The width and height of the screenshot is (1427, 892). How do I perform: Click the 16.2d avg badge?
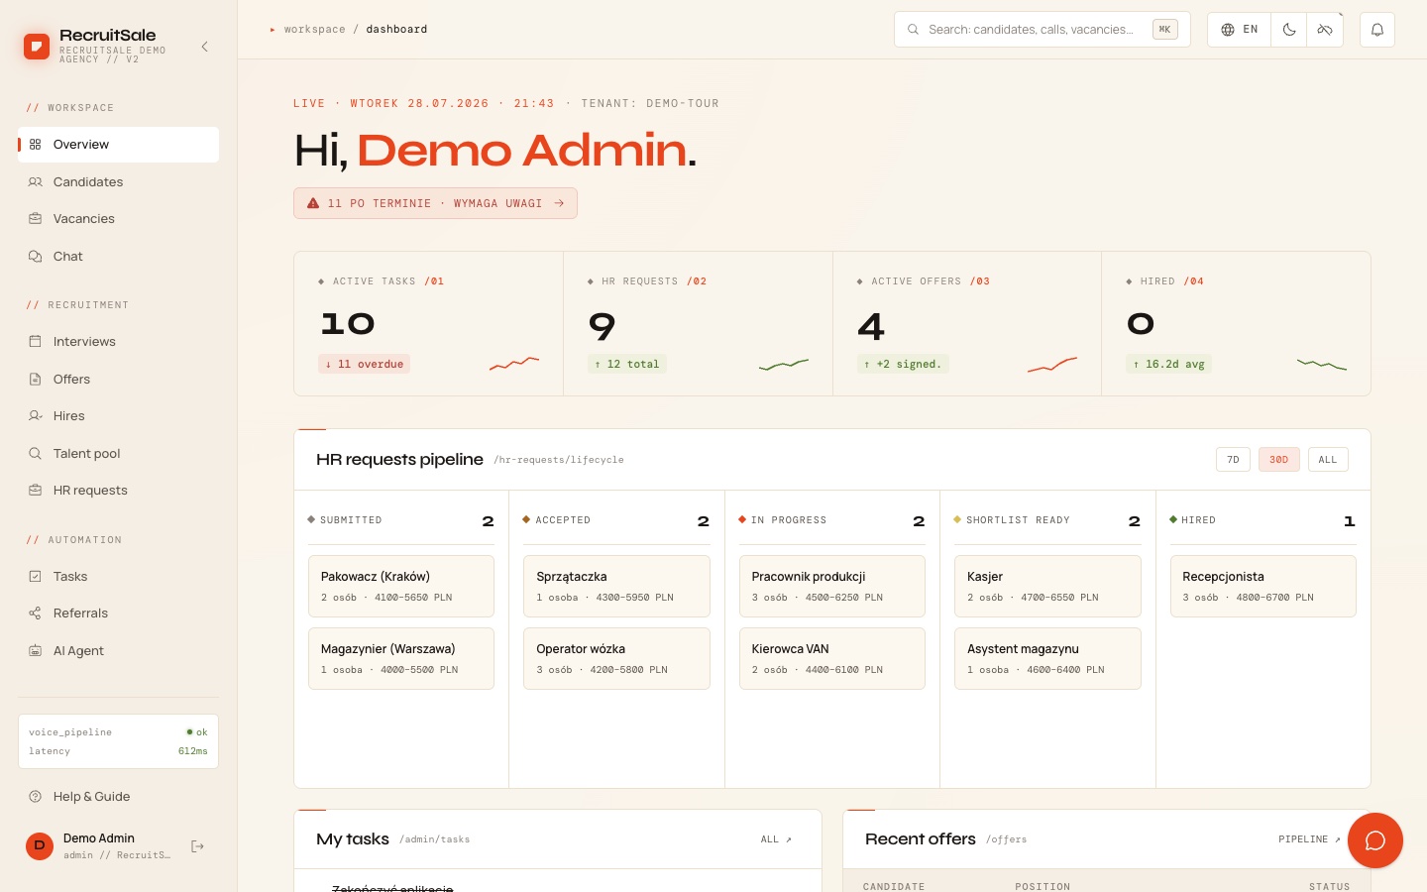1169,364
